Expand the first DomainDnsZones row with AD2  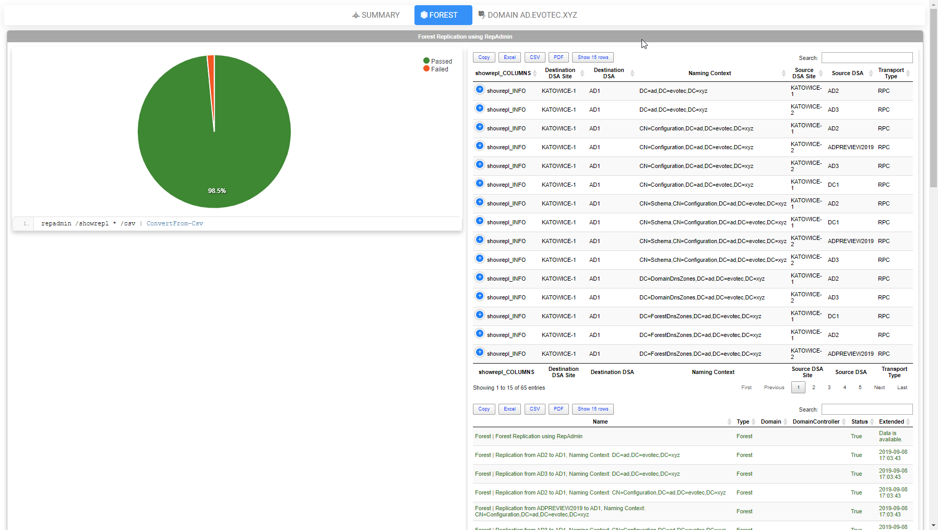click(x=480, y=278)
